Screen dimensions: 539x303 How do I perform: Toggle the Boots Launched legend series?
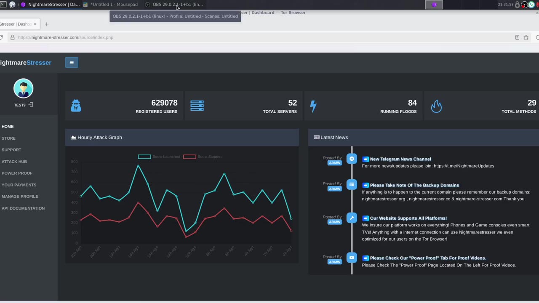[159, 157]
